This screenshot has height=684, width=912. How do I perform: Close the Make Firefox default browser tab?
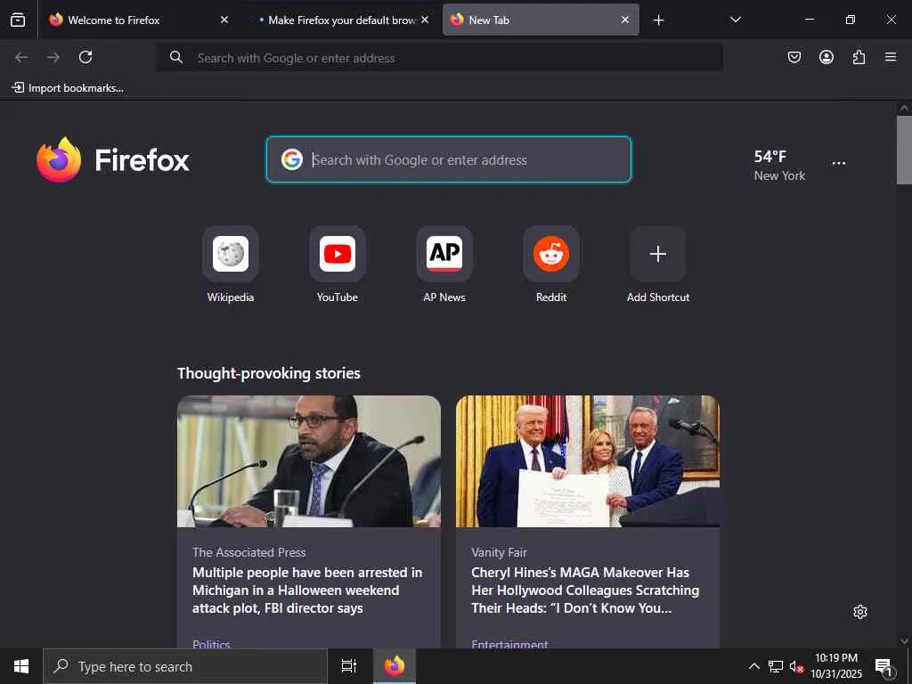425,20
